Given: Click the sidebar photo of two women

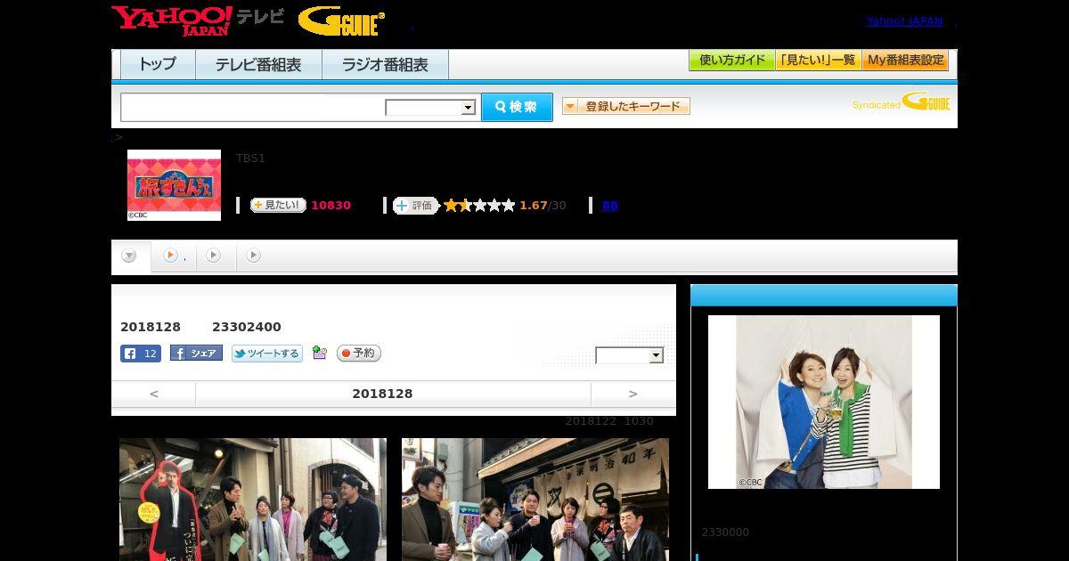Looking at the screenshot, I should [824, 402].
